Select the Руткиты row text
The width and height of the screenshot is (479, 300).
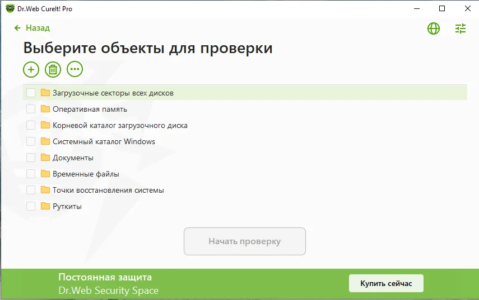pos(67,207)
